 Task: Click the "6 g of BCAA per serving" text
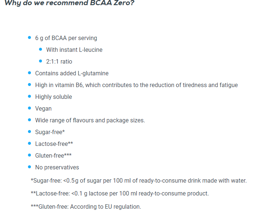click(x=66, y=38)
